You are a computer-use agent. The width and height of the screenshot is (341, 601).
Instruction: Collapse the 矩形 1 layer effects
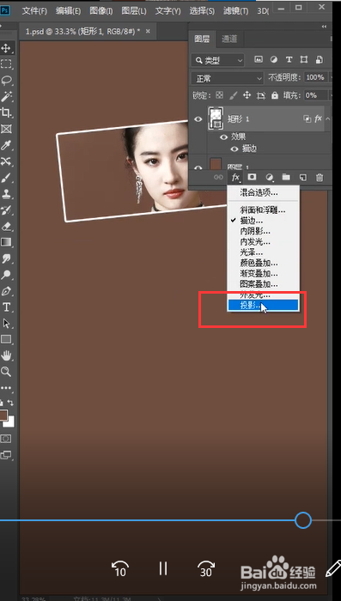pos(328,118)
